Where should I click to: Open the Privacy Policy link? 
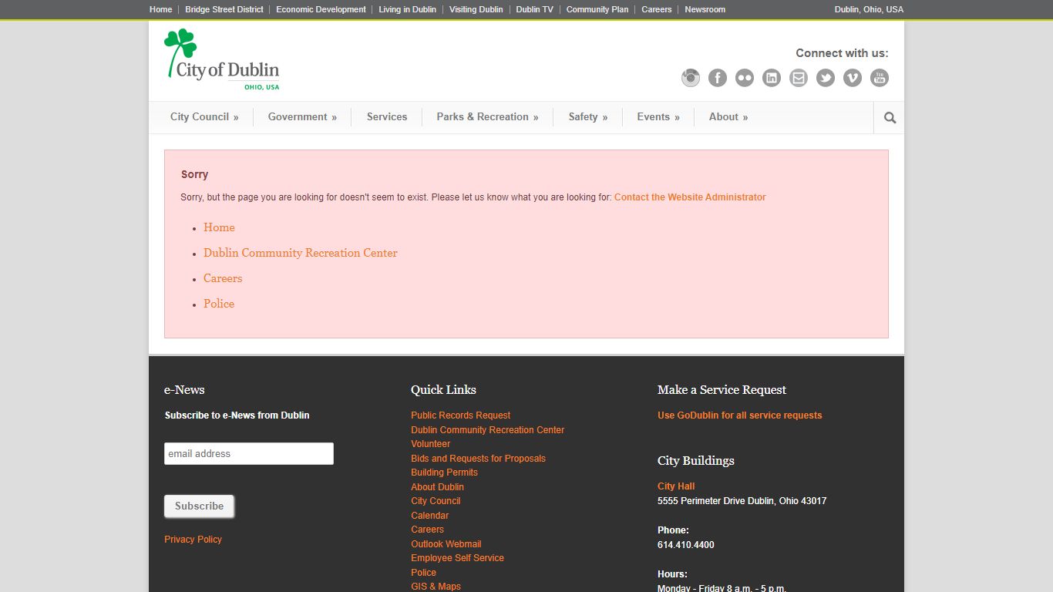[x=193, y=540]
